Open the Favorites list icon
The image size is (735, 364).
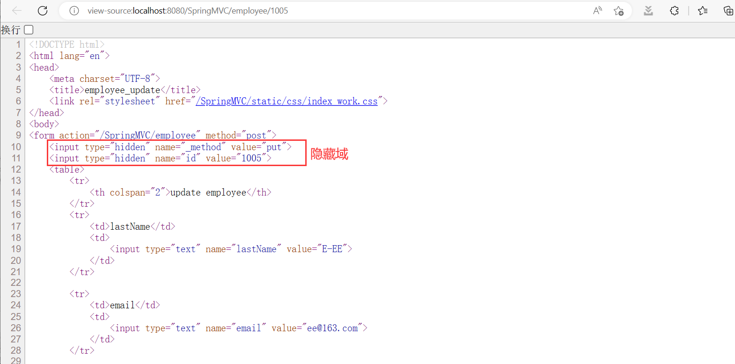[703, 10]
